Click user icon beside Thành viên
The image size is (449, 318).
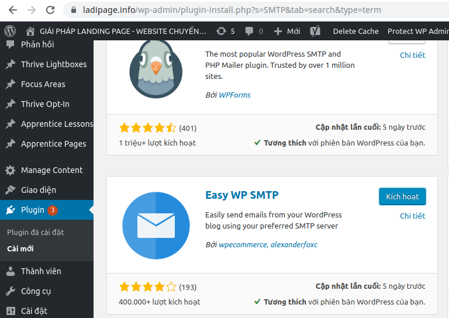11,271
